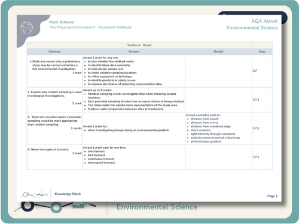Click 'Knowledge Check' footer label

pyautogui.click(x=68, y=194)
